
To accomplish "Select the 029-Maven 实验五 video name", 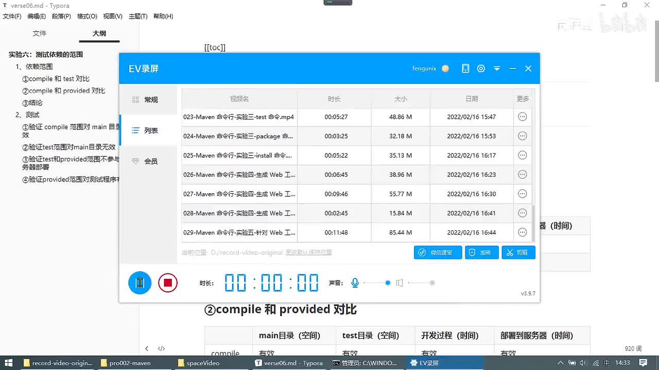I will pyautogui.click(x=239, y=232).
